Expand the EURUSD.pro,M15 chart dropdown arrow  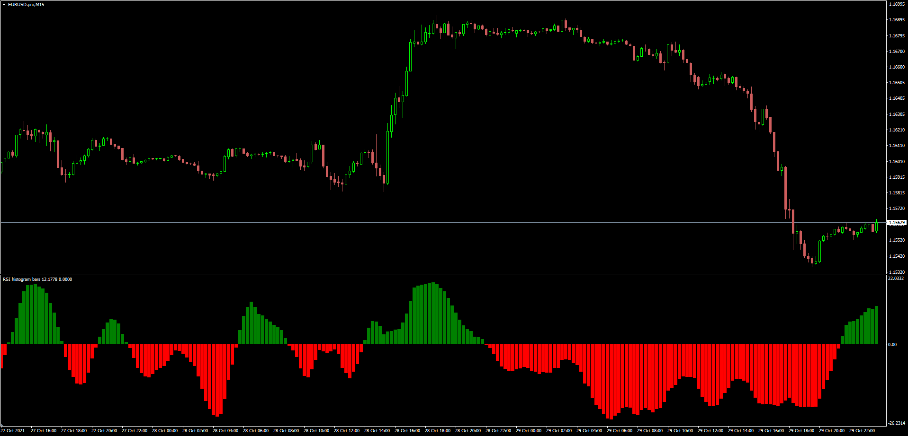[4, 4]
